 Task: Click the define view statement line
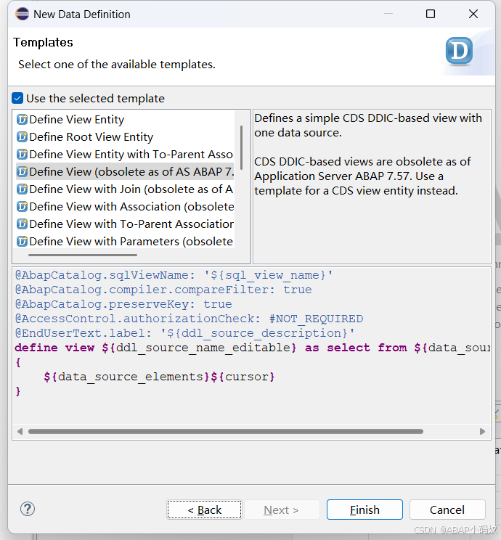[x=252, y=348]
